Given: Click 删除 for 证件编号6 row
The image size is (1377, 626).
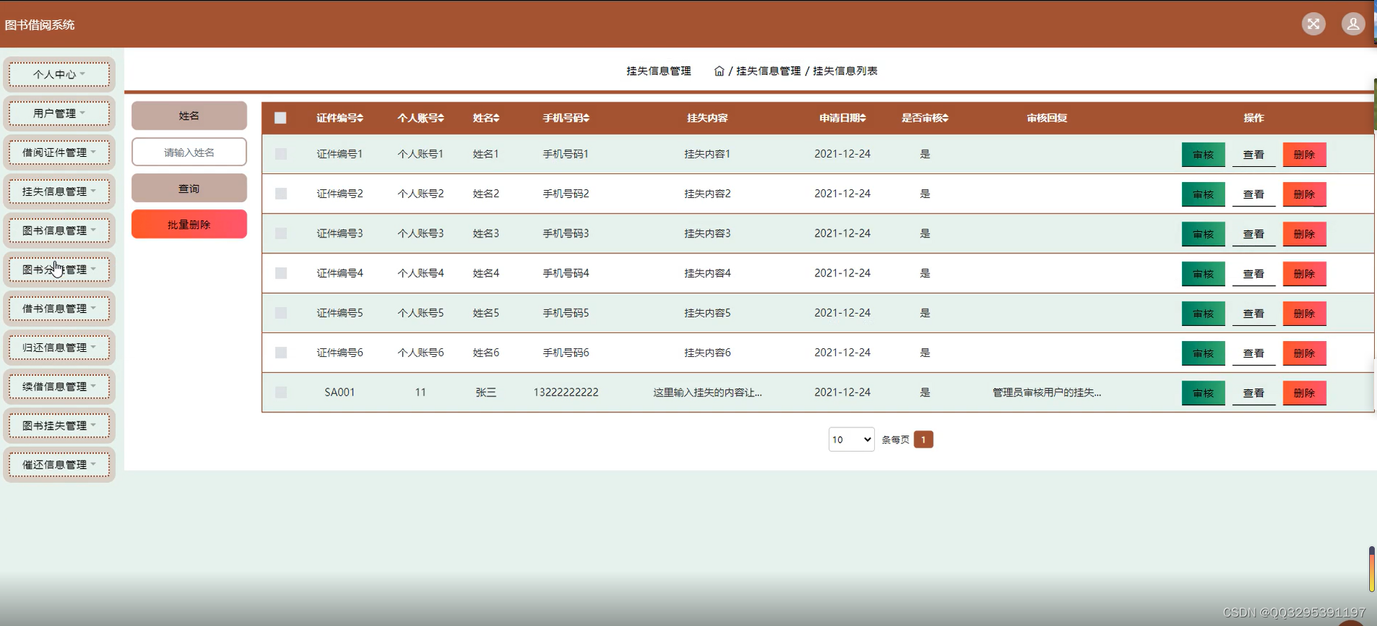Looking at the screenshot, I should (x=1304, y=353).
